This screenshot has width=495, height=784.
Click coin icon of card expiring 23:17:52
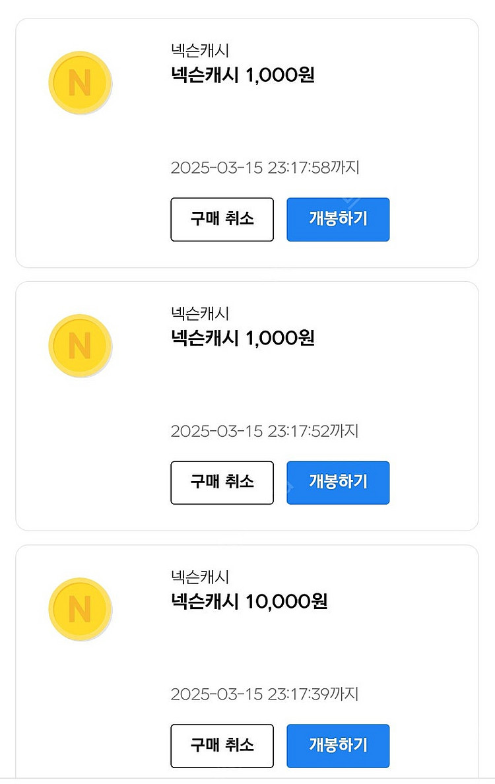[x=80, y=346]
